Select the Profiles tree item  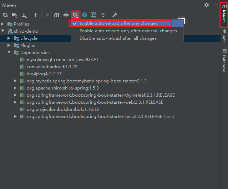tap(21, 24)
